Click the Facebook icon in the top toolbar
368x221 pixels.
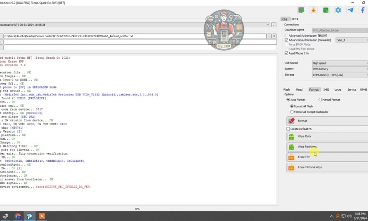[362, 10]
